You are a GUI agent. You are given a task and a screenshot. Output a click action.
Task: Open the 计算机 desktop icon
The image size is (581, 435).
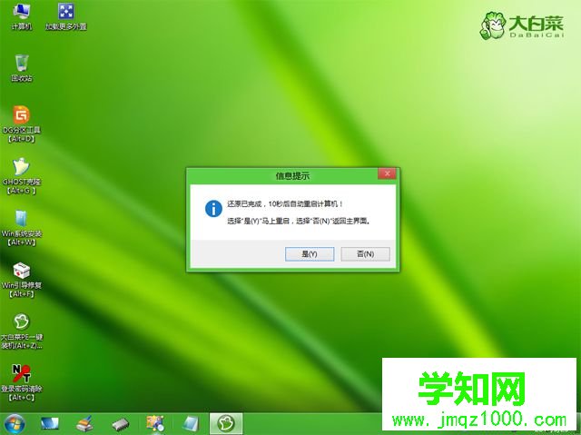tap(22, 16)
